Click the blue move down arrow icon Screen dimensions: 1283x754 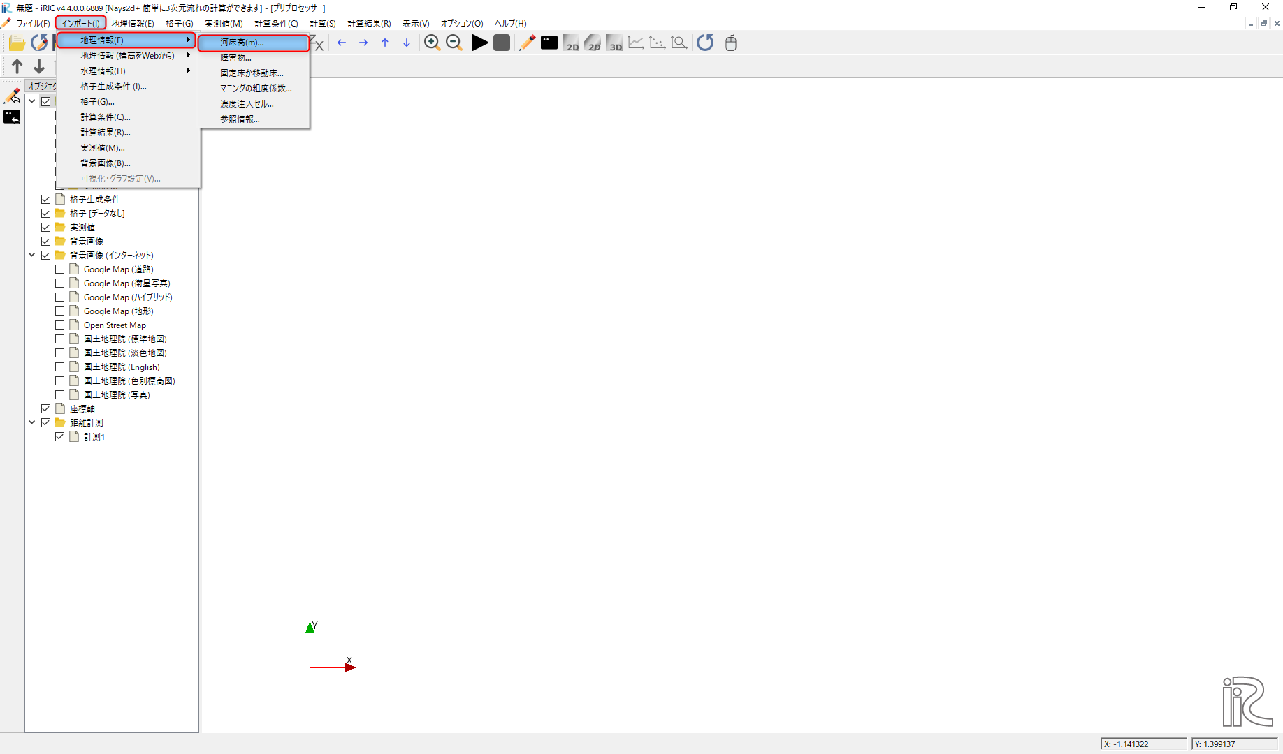407,43
